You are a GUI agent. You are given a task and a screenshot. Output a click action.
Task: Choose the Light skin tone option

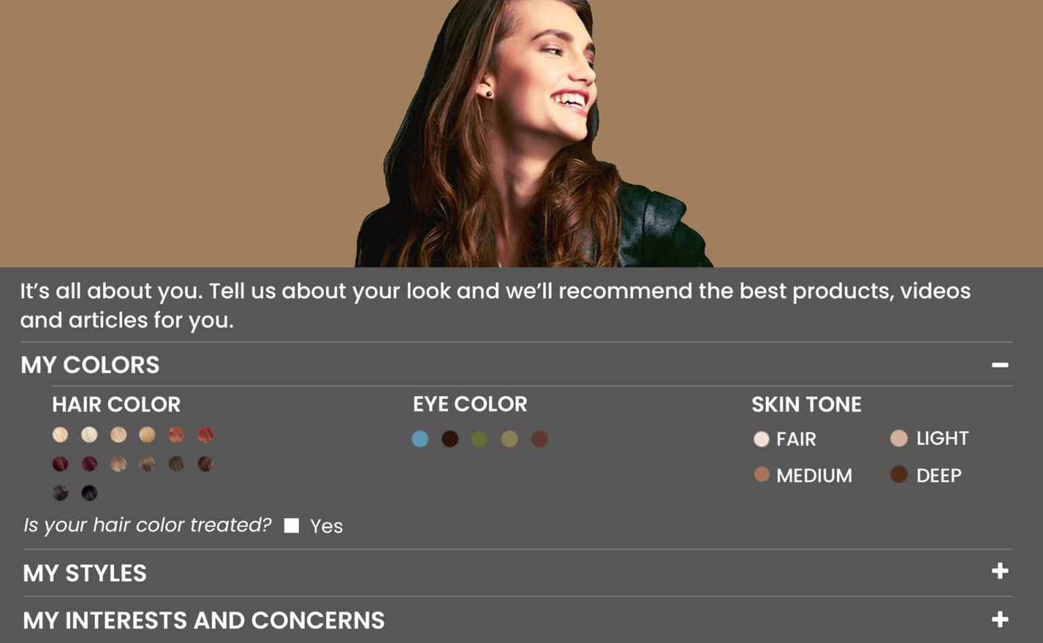point(898,439)
